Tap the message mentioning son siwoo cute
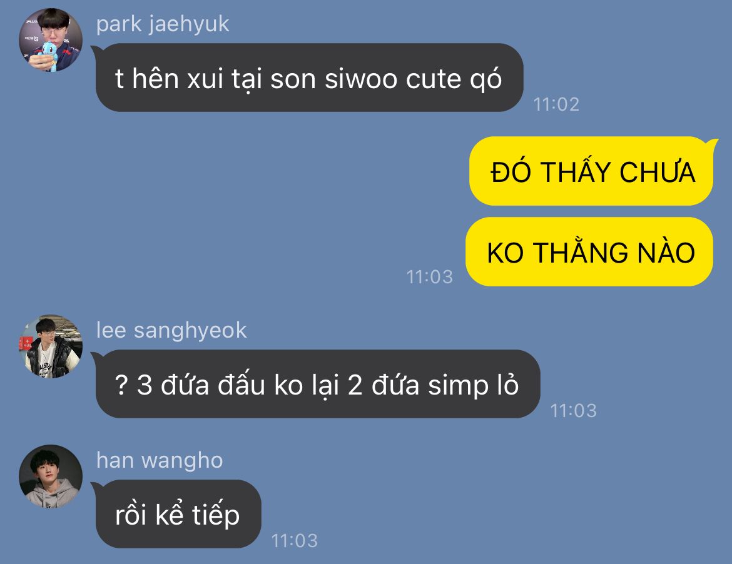Screen dimensions: 732x564 point(308,78)
